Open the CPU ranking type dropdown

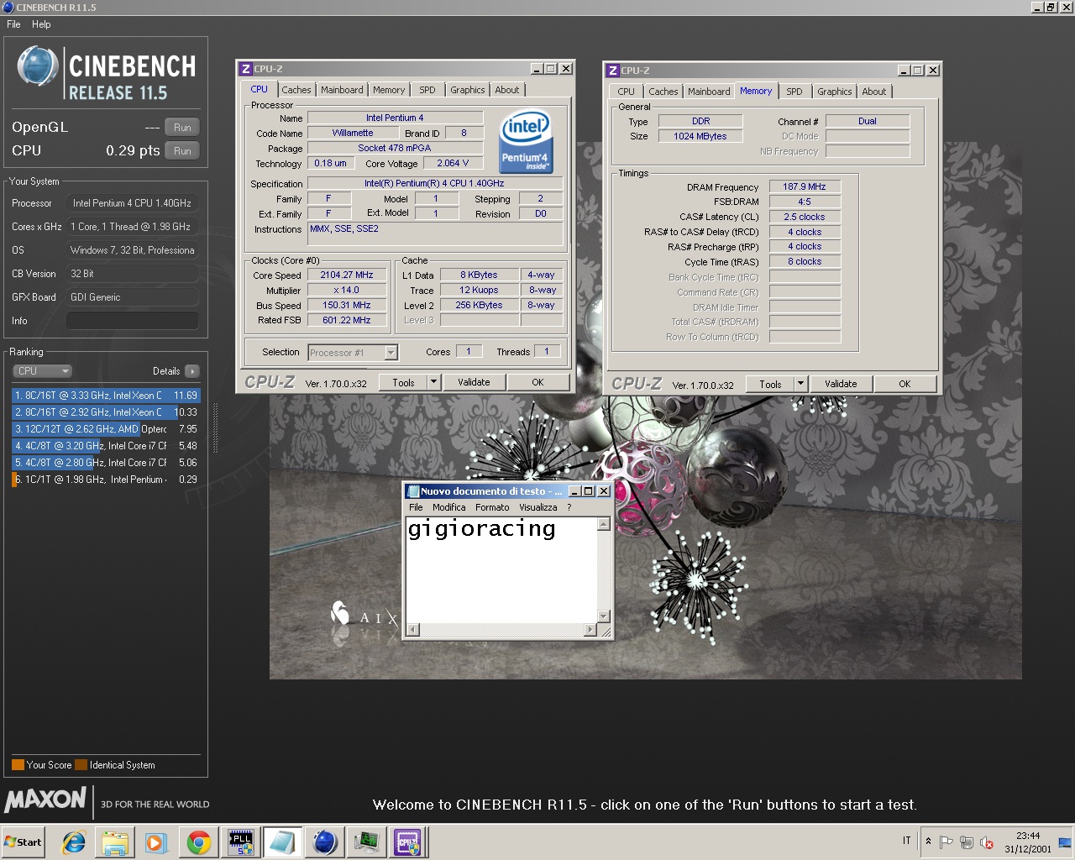point(43,371)
